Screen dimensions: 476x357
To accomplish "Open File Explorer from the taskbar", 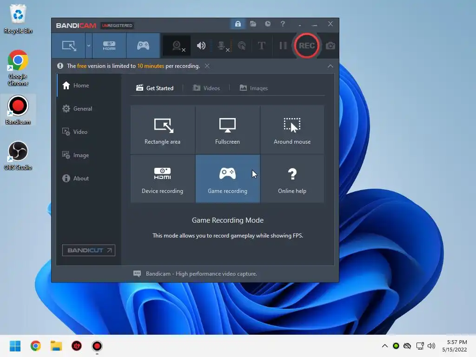I will [56, 346].
